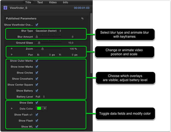Toggle Show WL checkbox
This screenshot has width=171, height=132.
37,127
